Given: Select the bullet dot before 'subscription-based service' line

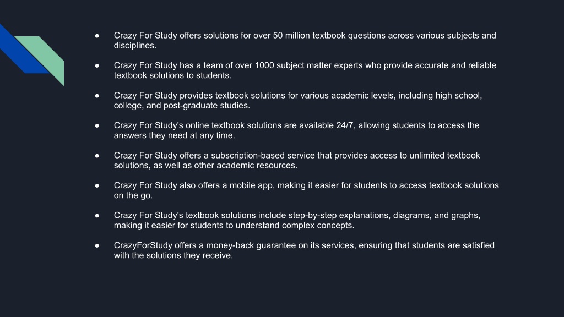Looking at the screenshot, I should pos(97,156).
